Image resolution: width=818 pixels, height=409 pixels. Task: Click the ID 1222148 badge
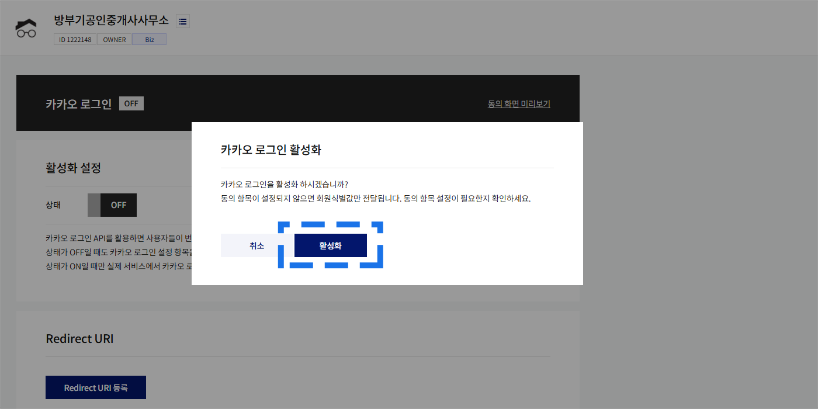click(75, 40)
